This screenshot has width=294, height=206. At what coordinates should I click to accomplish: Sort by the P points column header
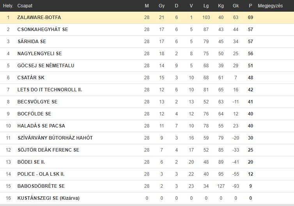click(250, 6)
